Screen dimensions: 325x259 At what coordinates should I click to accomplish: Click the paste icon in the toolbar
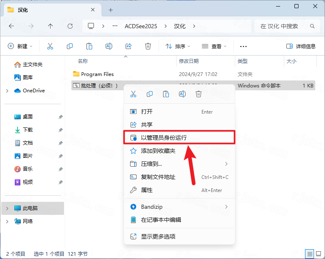89,47
